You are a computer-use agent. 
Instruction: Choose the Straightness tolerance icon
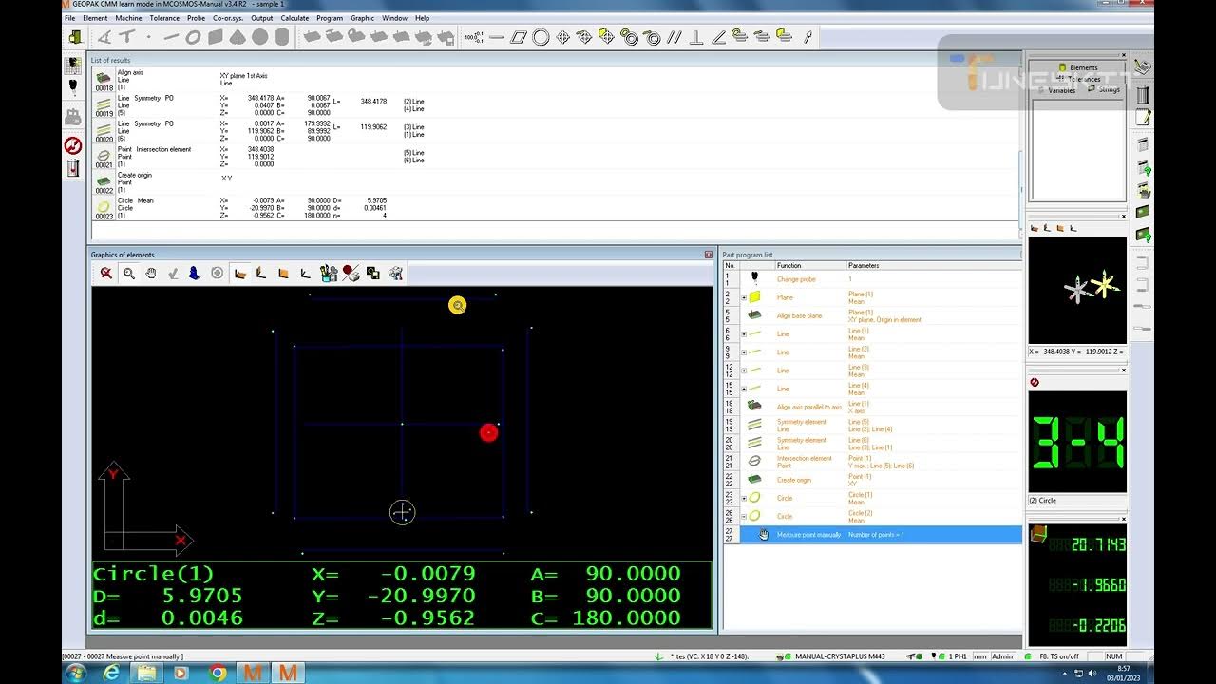[x=497, y=37]
